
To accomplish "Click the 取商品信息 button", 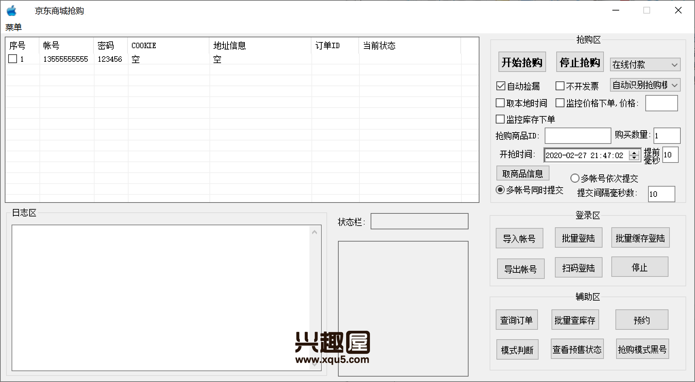I will click(x=523, y=173).
